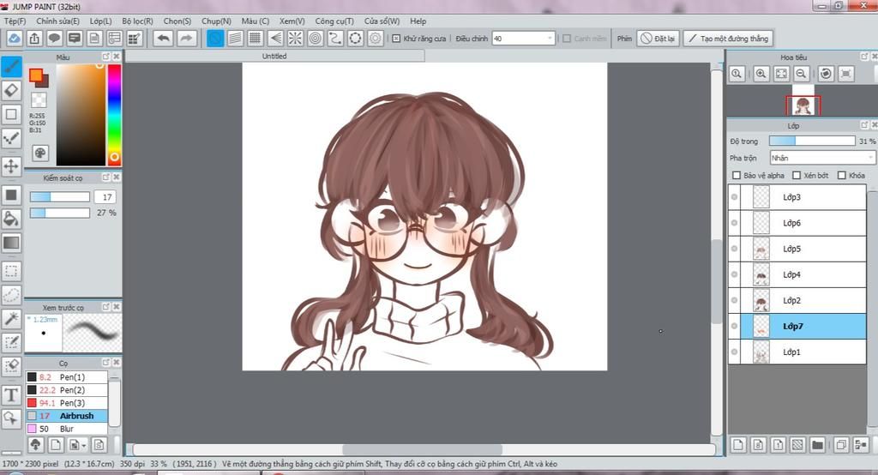Image resolution: width=878 pixels, height=475 pixels.
Task: Select the Brush tool in left toolbar
Action: [x=11, y=67]
